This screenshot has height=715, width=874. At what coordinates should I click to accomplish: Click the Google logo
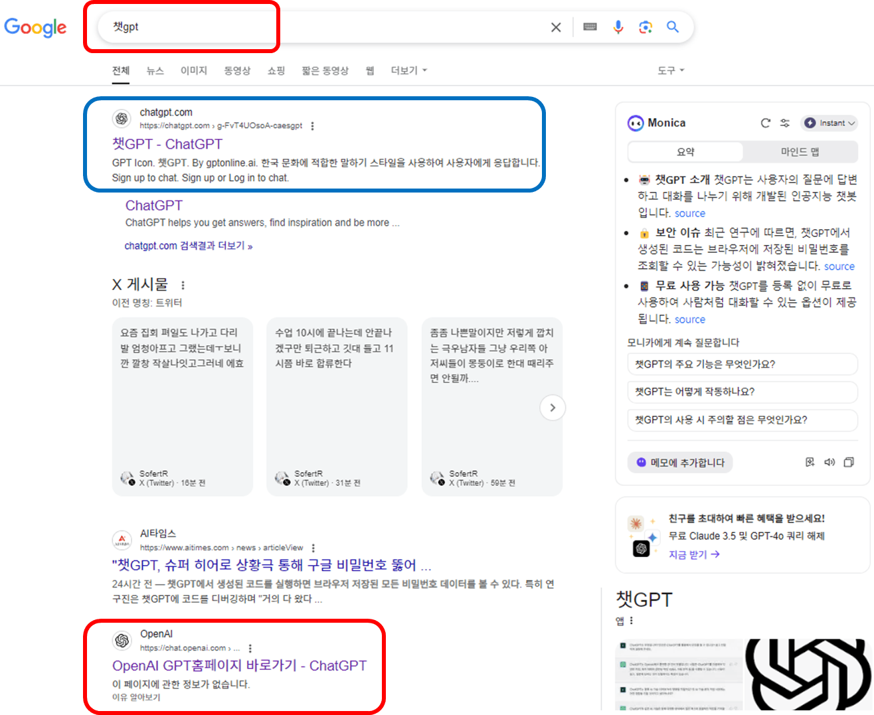(x=35, y=27)
